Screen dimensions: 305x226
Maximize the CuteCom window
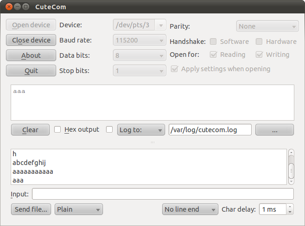[25, 6]
